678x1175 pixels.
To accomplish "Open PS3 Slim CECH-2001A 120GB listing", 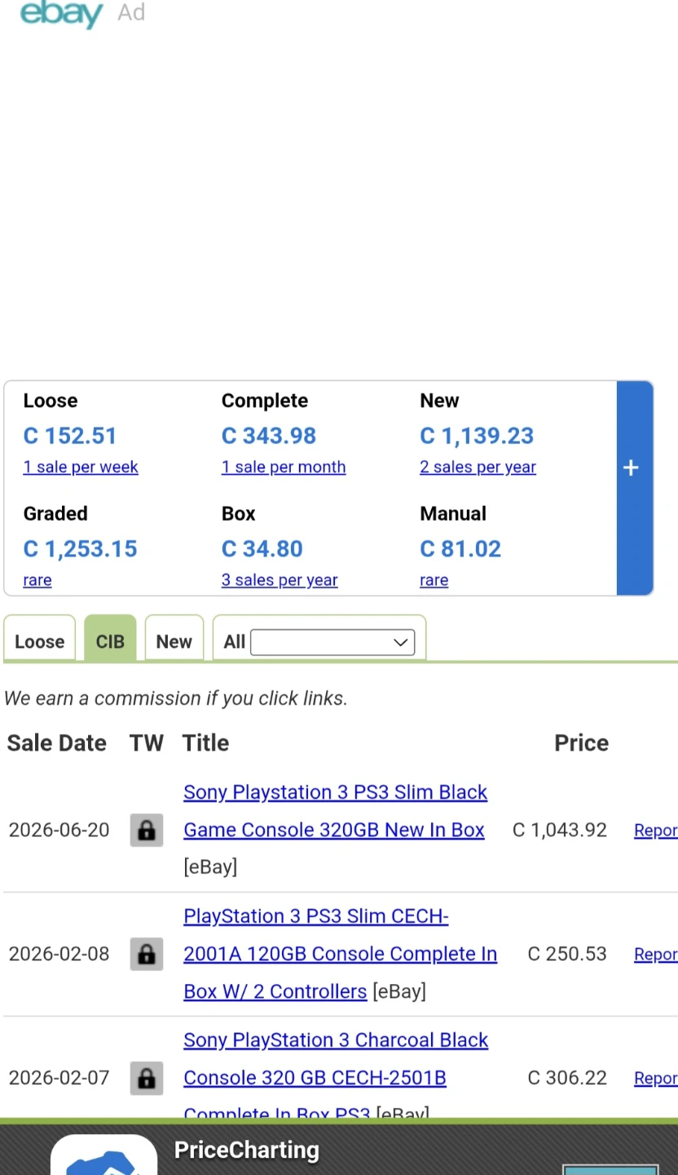I will 340,954.
